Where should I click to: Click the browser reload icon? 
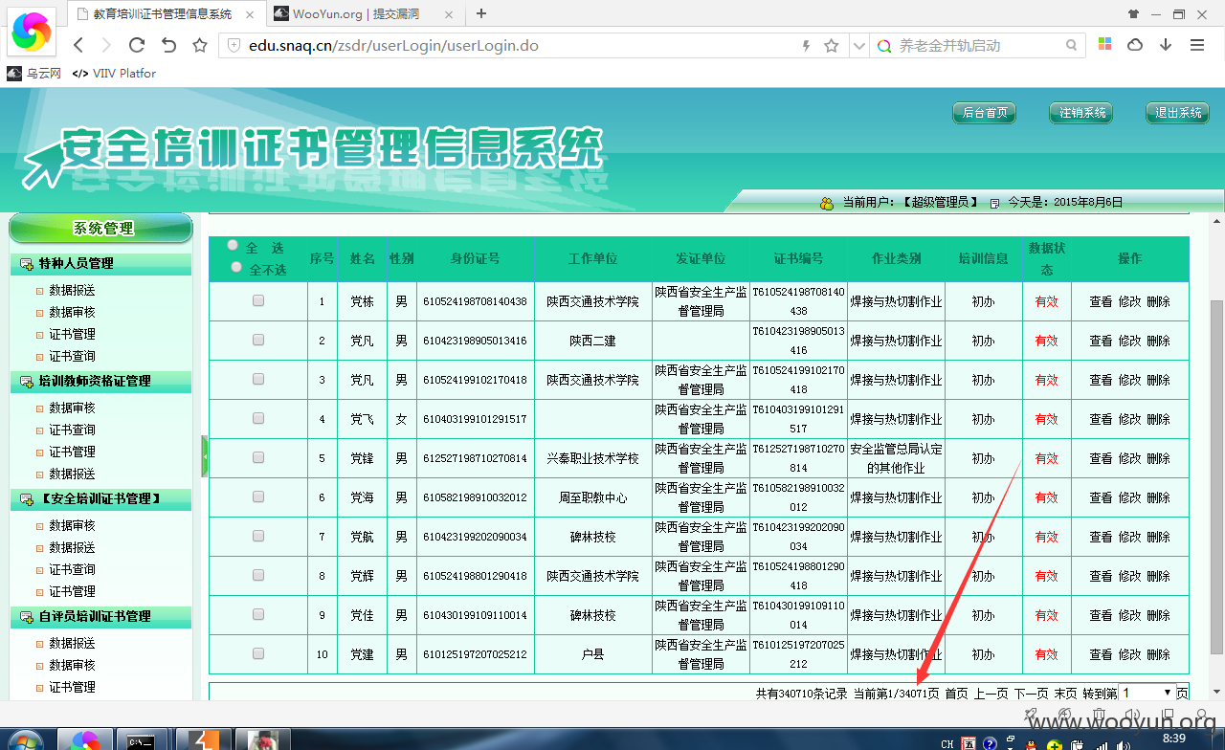click(x=137, y=45)
